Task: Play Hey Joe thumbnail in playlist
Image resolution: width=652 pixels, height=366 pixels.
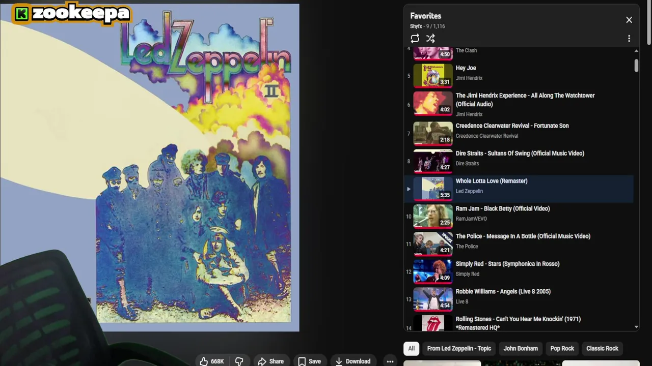Action: point(432,75)
